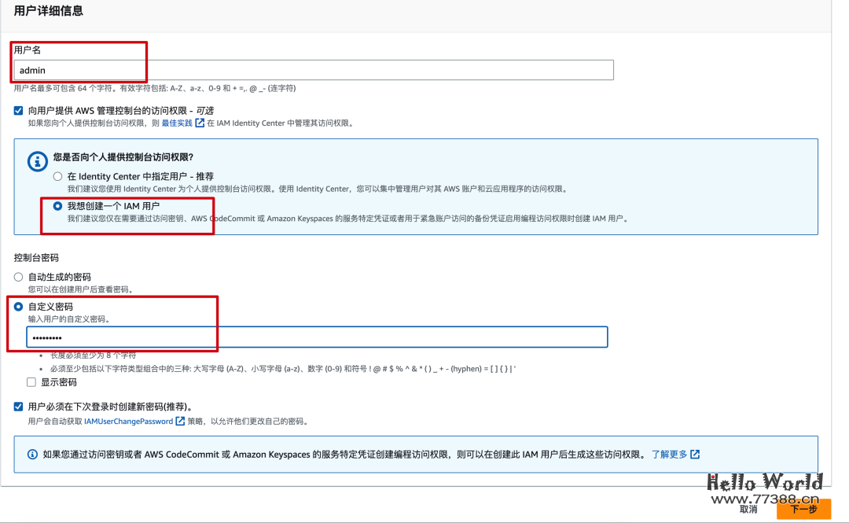This screenshot has width=849, height=523.
Task: Choose the 自定义密码 option
Action: [x=18, y=307]
